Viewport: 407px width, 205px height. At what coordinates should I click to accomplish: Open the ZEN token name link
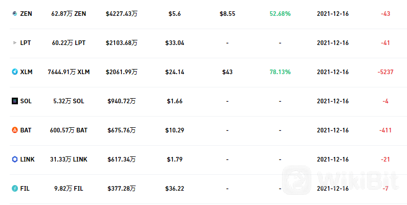click(26, 14)
